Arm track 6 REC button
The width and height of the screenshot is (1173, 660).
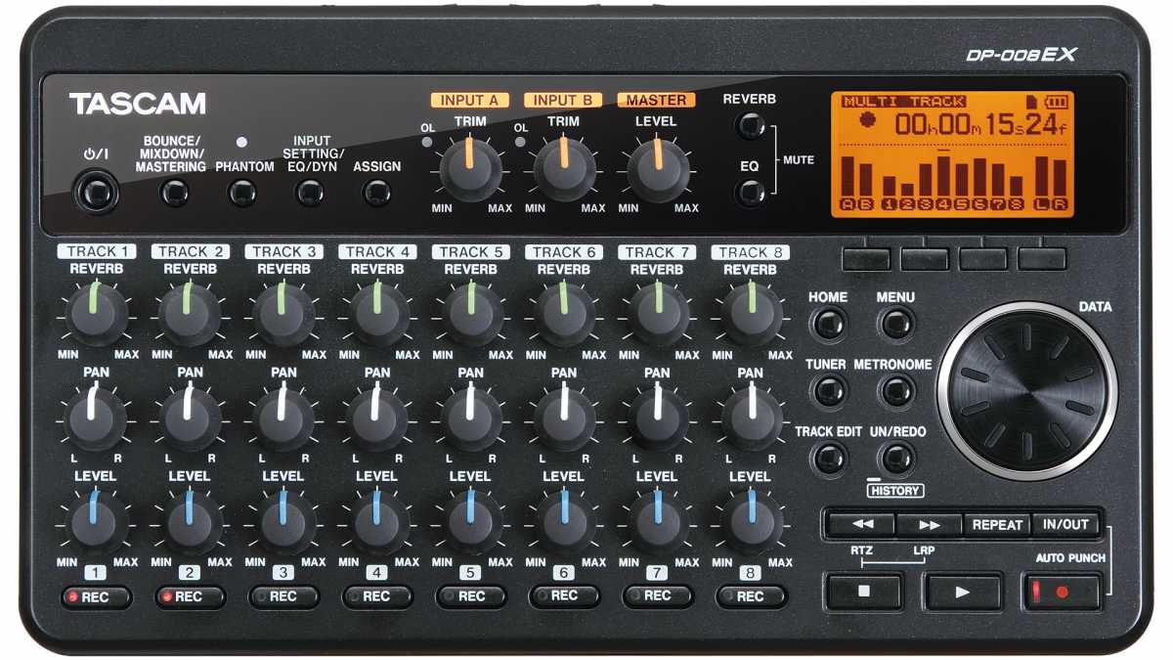[564, 596]
